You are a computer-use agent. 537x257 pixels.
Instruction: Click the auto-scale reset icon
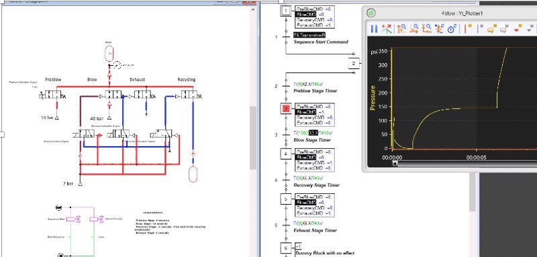439,29
